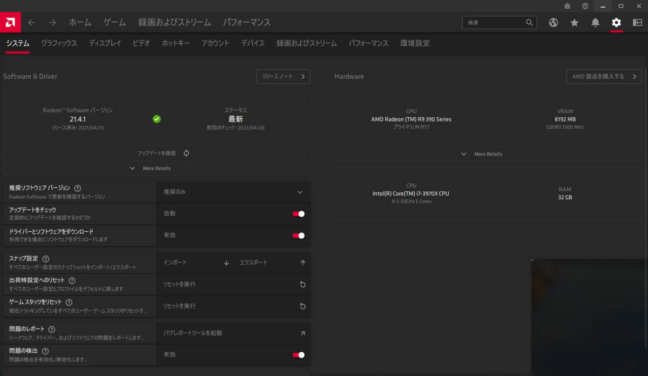Click the リリースノート button
The height and width of the screenshot is (376, 648).
coord(283,76)
